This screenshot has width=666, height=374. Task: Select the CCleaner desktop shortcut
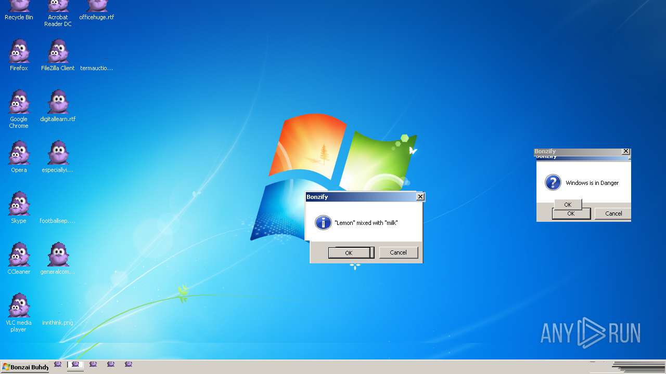(x=19, y=259)
